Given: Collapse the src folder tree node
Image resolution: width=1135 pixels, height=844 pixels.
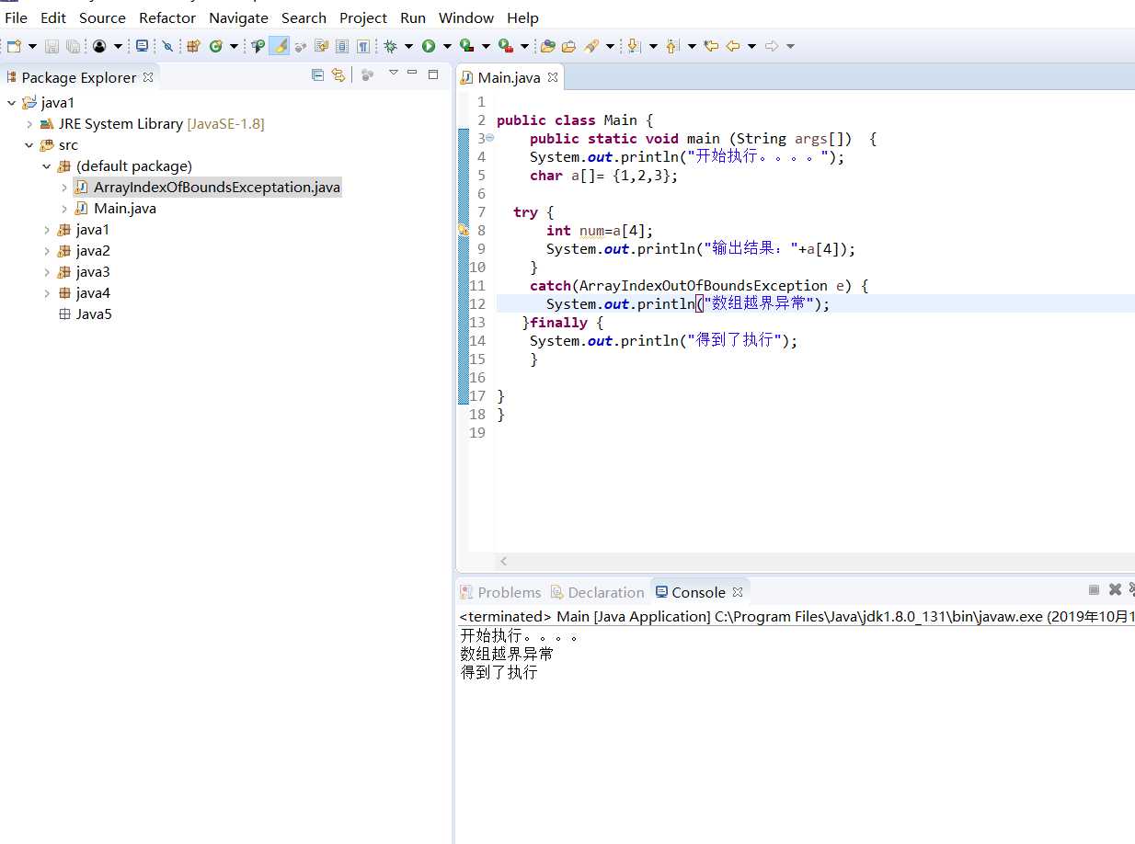Looking at the screenshot, I should [29, 145].
